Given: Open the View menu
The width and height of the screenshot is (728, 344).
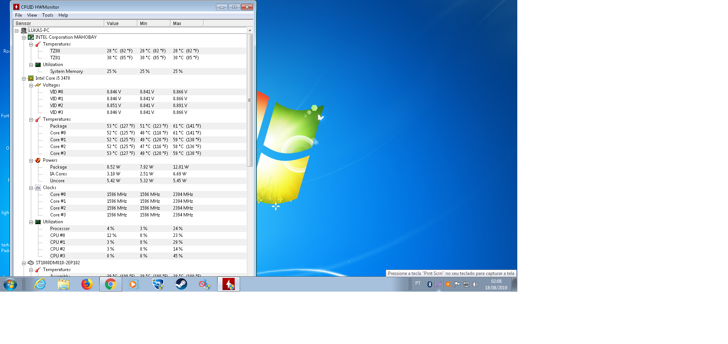Looking at the screenshot, I should click(32, 15).
